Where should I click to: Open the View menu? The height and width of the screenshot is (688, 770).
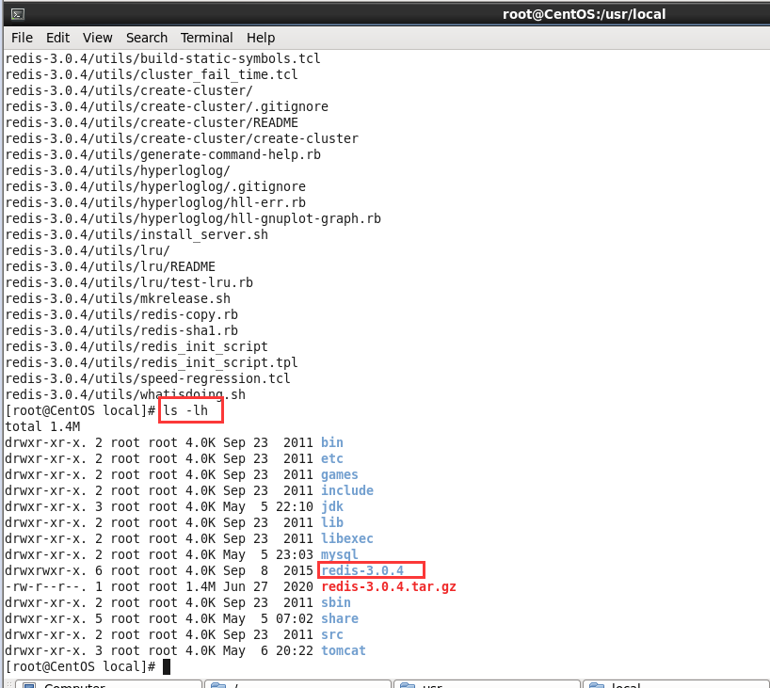(x=97, y=38)
